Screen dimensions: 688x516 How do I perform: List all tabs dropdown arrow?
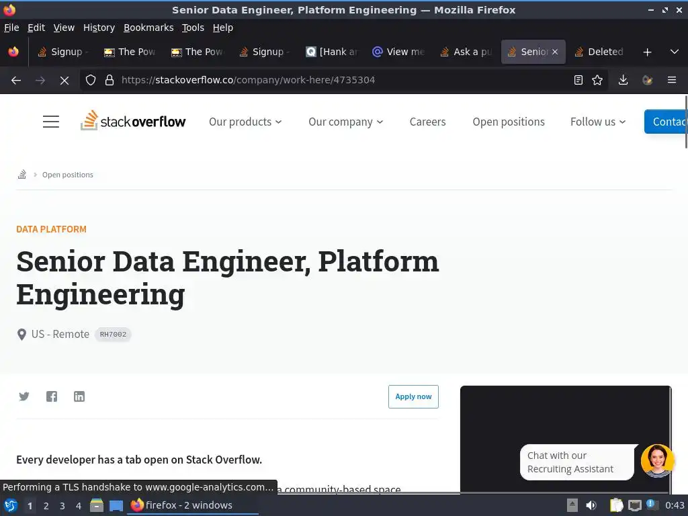pyautogui.click(x=675, y=52)
